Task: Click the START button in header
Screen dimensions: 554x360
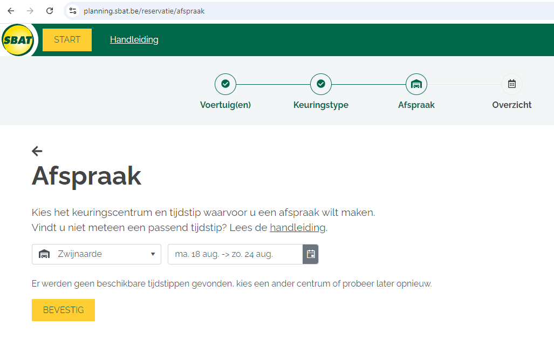Action: [67, 40]
